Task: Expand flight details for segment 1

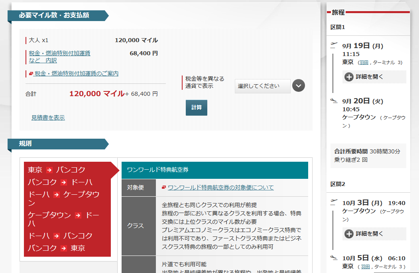Action: pos(374,77)
